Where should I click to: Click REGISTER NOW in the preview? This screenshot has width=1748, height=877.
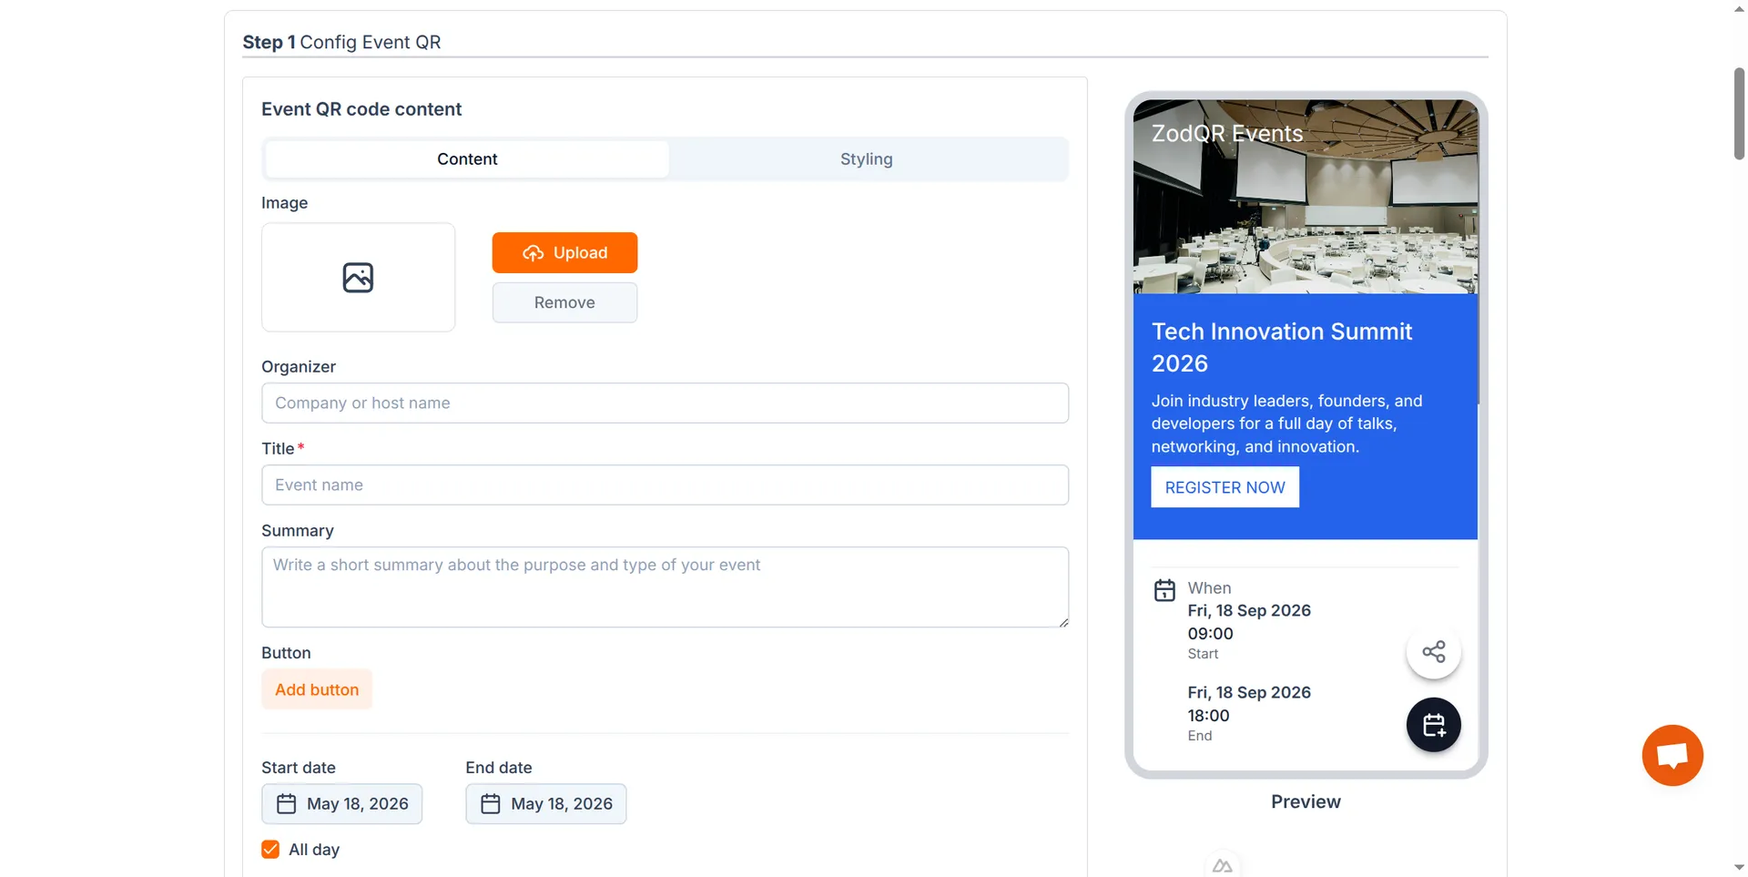point(1225,487)
